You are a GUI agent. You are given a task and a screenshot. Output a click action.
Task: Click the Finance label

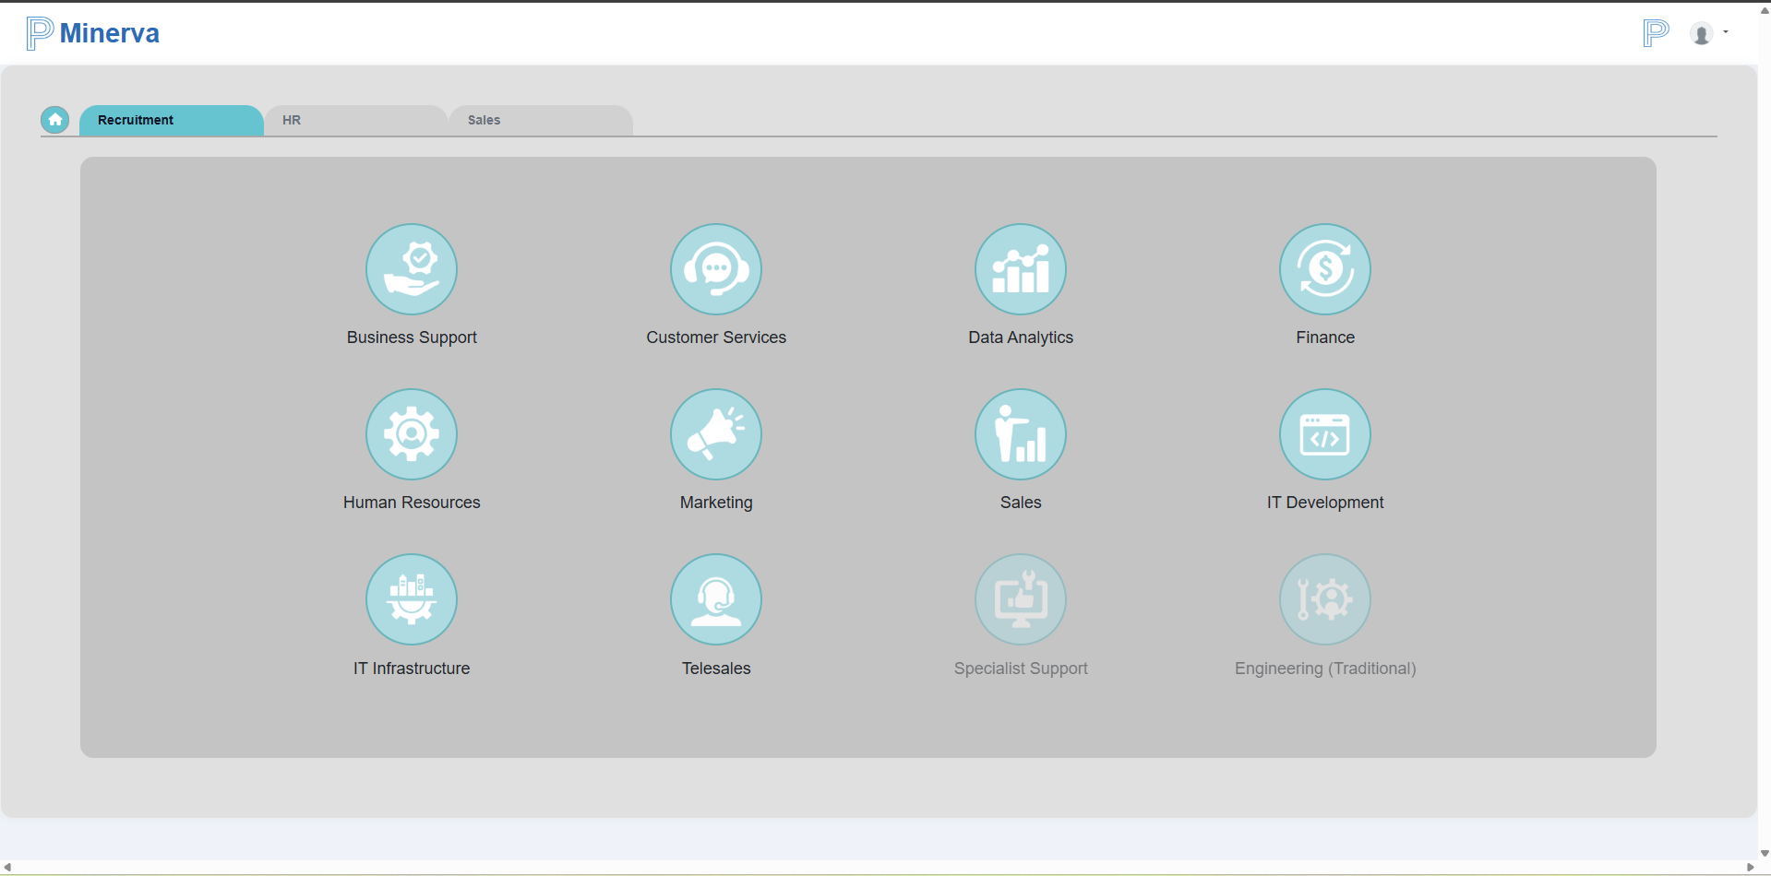tap(1325, 337)
